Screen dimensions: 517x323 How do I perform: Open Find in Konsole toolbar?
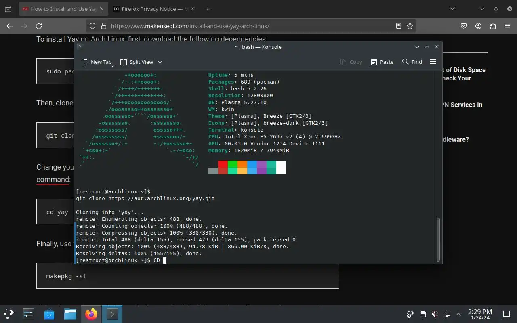412,62
